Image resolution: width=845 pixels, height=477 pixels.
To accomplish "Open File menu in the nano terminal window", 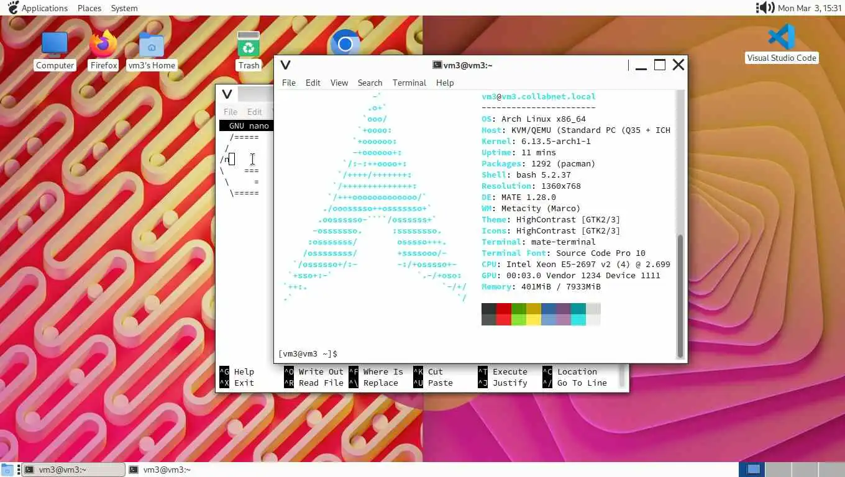I will [x=231, y=112].
